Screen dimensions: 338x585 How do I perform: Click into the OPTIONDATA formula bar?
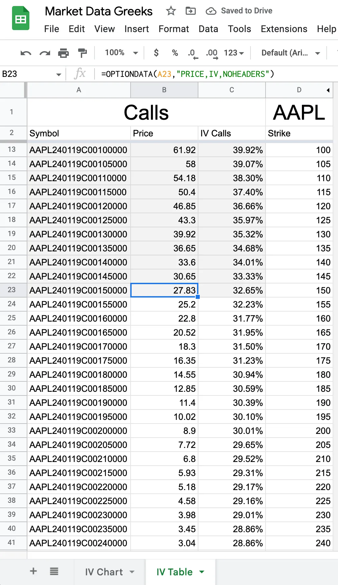(x=217, y=74)
